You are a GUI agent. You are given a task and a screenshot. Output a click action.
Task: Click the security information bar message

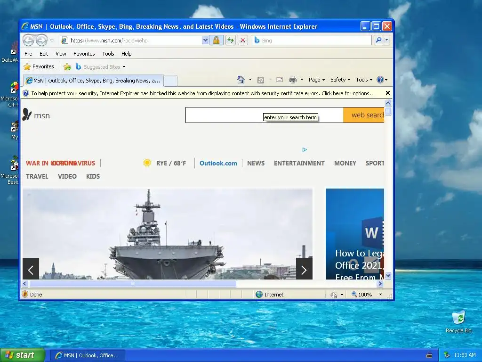pos(203,93)
